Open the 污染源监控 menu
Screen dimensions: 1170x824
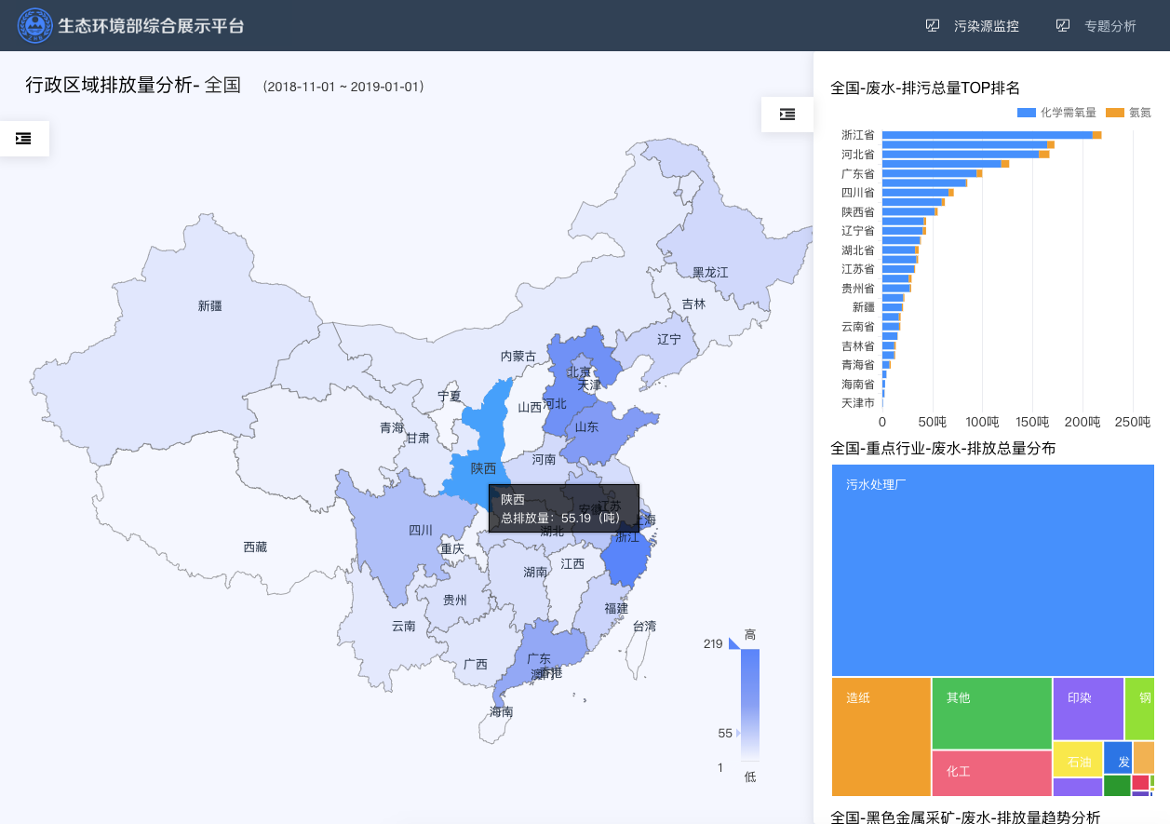click(x=987, y=26)
